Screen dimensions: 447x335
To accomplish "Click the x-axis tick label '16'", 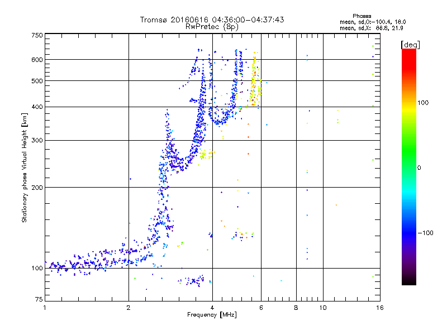I will [x=380, y=308].
